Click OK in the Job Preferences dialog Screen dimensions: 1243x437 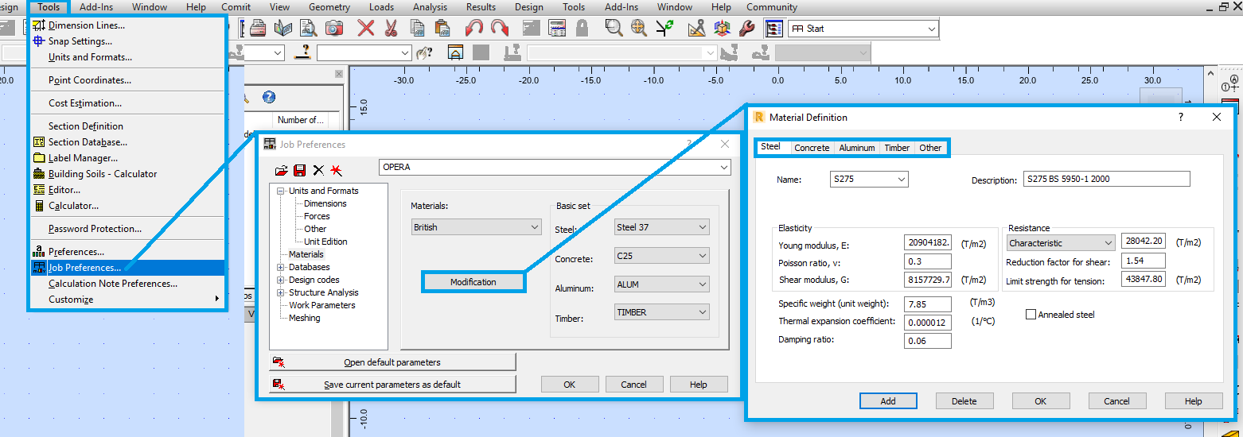(x=570, y=385)
